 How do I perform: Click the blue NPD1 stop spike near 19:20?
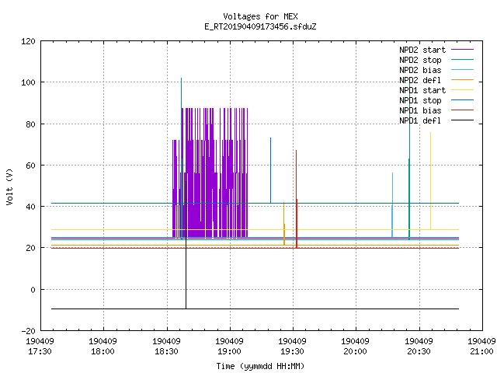pyautogui.click(x=271, y=170)
